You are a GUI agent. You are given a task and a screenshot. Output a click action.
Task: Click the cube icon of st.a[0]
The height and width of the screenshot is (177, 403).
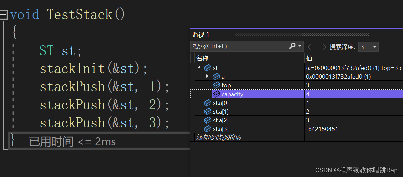pos(208,103)
